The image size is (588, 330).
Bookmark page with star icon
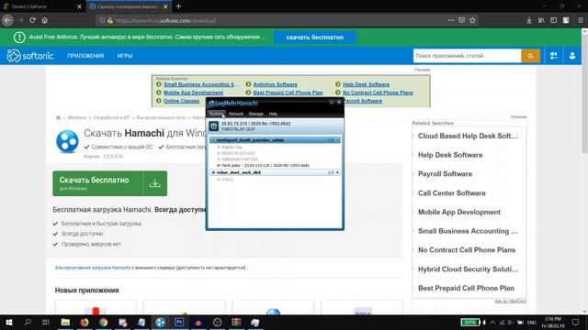pos(472,20)
